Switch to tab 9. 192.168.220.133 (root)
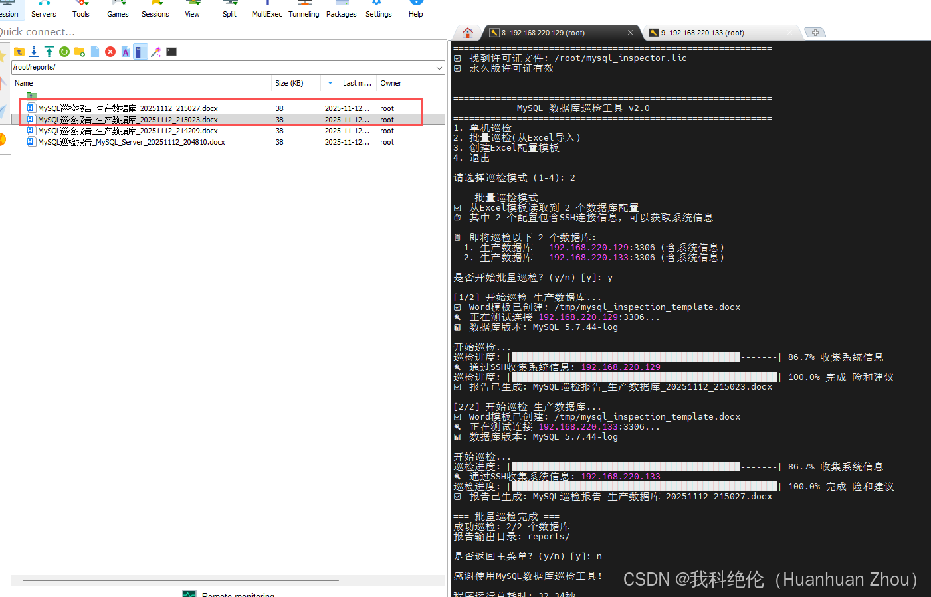This screenshot has width=931, height=597. pos(722,32)
